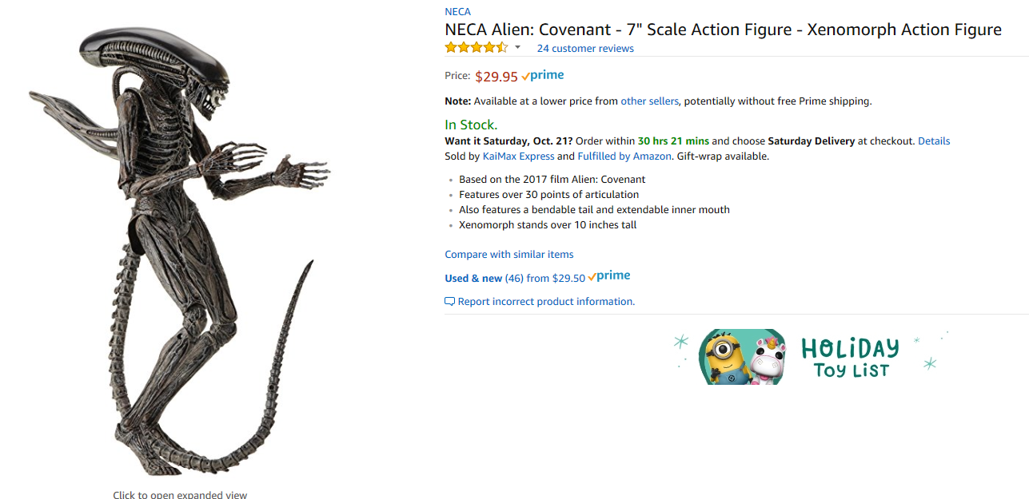Open the delivery Details link
1029x499 pixels.
[934, 141]
